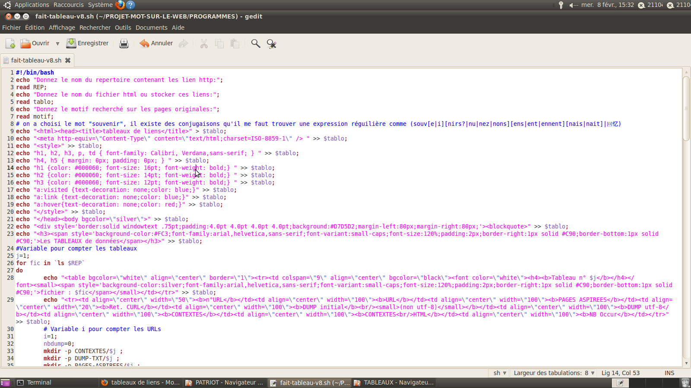Click the Paste clipboard icon

click(235, 44)
